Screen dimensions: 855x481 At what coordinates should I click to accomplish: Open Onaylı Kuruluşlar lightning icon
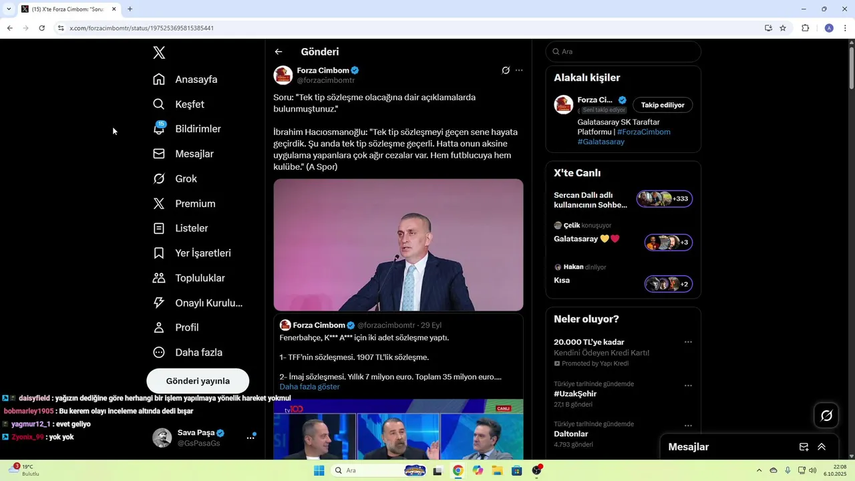coord(159,303)
